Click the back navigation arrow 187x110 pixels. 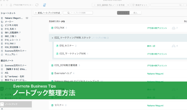tap(1, 5)
